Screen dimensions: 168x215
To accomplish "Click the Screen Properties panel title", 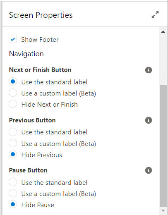I will pos(41,15).
